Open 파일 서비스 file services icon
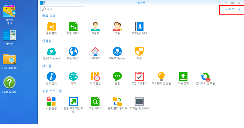Viewport: 244px width, 128px height. 73,26
